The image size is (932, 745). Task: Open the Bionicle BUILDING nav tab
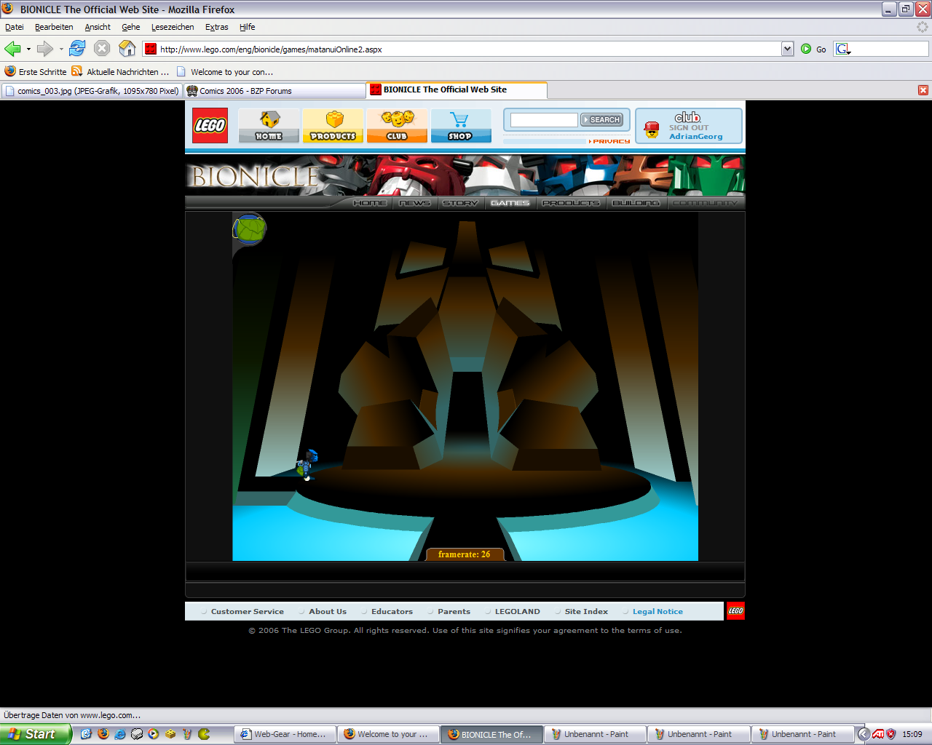[x=636, y=203]
